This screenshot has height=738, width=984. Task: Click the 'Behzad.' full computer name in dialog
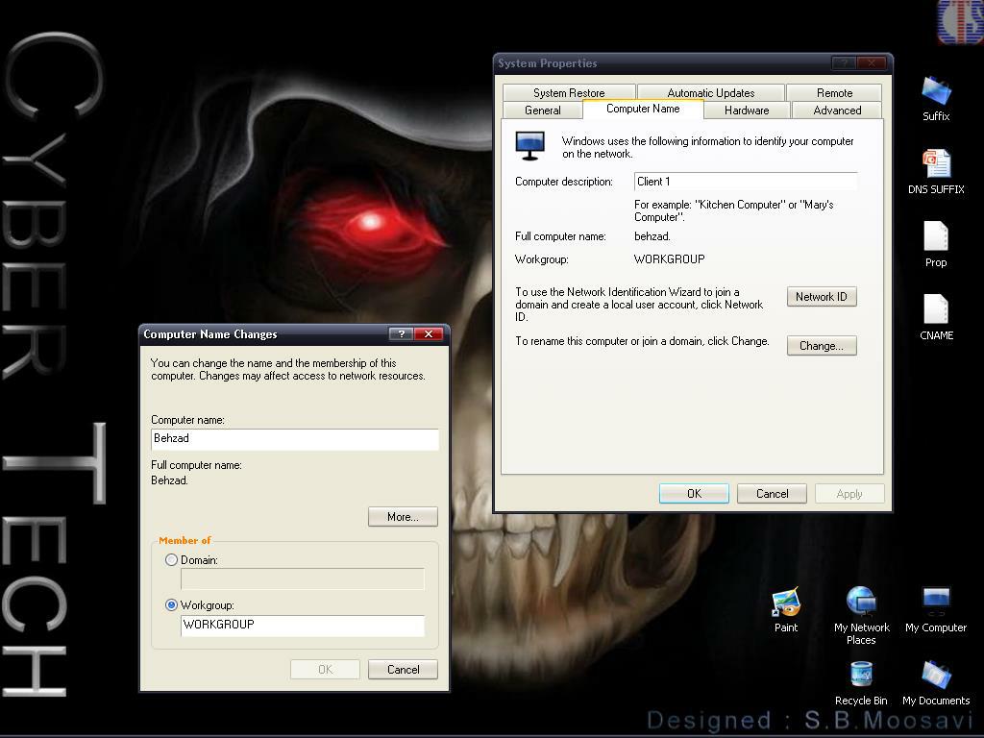click(169, 480)
